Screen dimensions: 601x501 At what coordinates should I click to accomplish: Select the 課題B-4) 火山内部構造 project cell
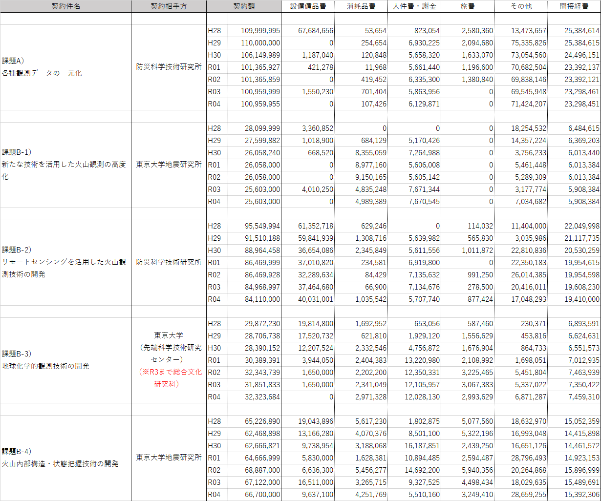pyautogui.click(x=60, y=458)
